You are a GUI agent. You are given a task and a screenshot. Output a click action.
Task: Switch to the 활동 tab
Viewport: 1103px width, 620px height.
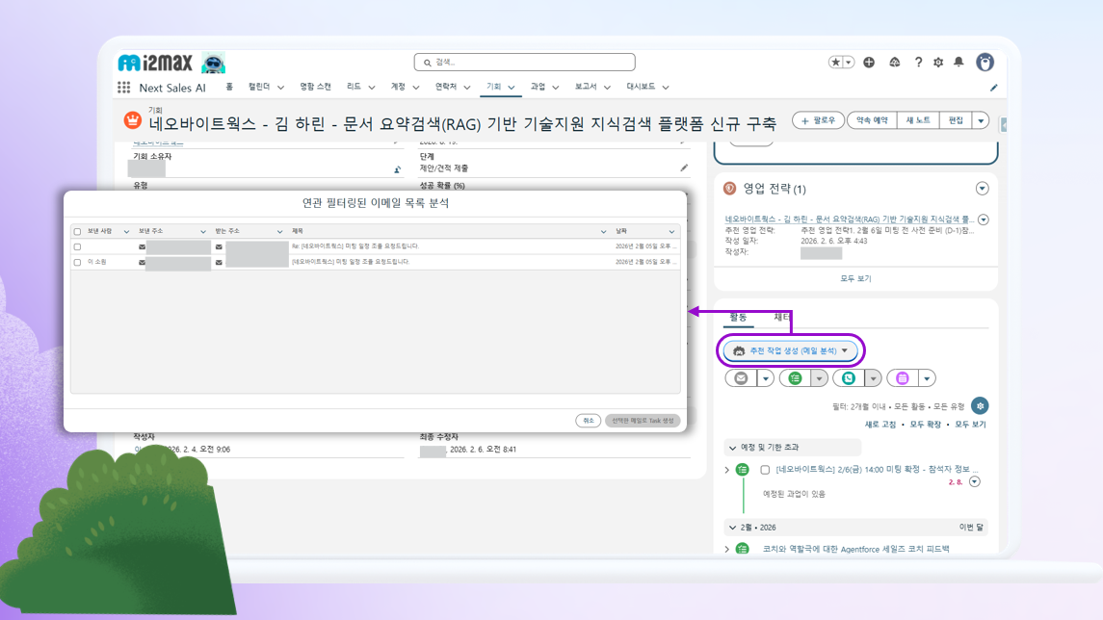[738, 318]
